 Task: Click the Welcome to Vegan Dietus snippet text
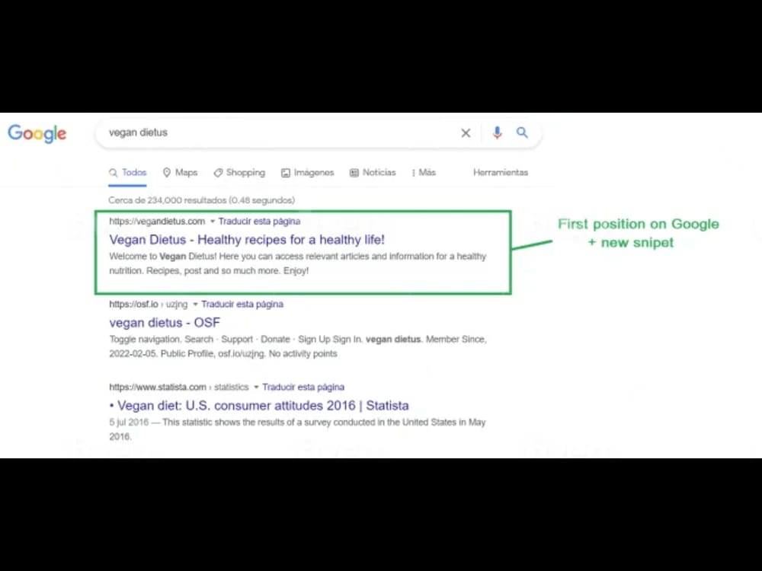coord(297,263)
